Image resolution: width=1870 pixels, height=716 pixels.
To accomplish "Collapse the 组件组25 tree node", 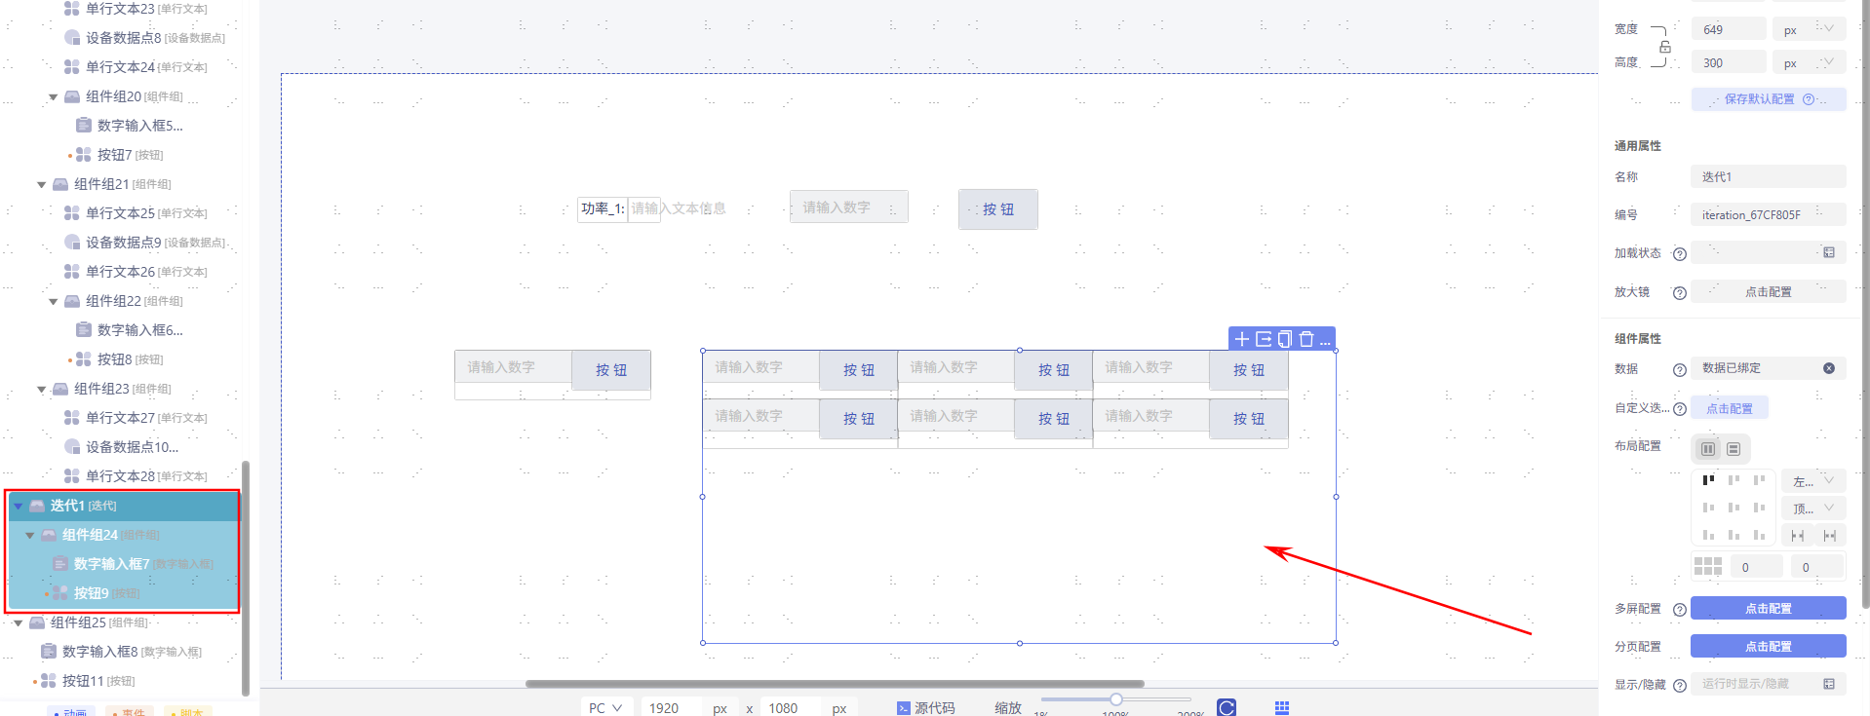I will pos(19,623).
